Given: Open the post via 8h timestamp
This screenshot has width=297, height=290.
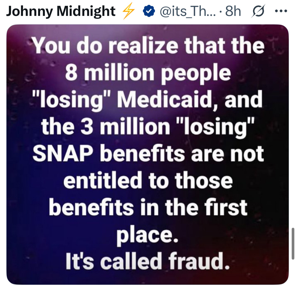Looking at the screenshot, I should pyautogui.click(x=233, y=12).
